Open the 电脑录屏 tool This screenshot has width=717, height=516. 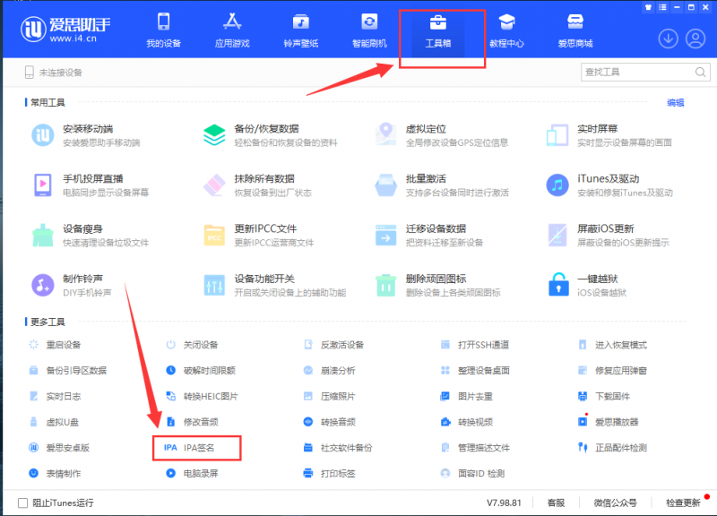192,474
